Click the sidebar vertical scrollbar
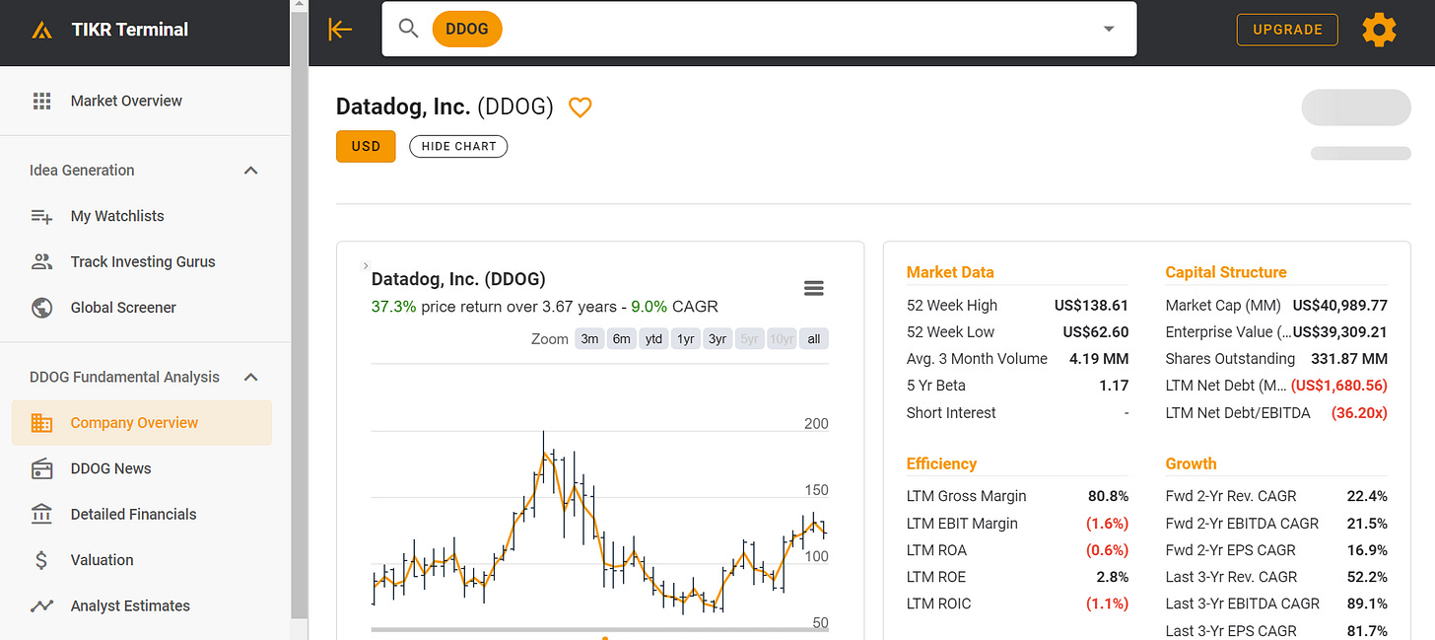Viewport: 1435px width, 640px height. tap(300, 316)
